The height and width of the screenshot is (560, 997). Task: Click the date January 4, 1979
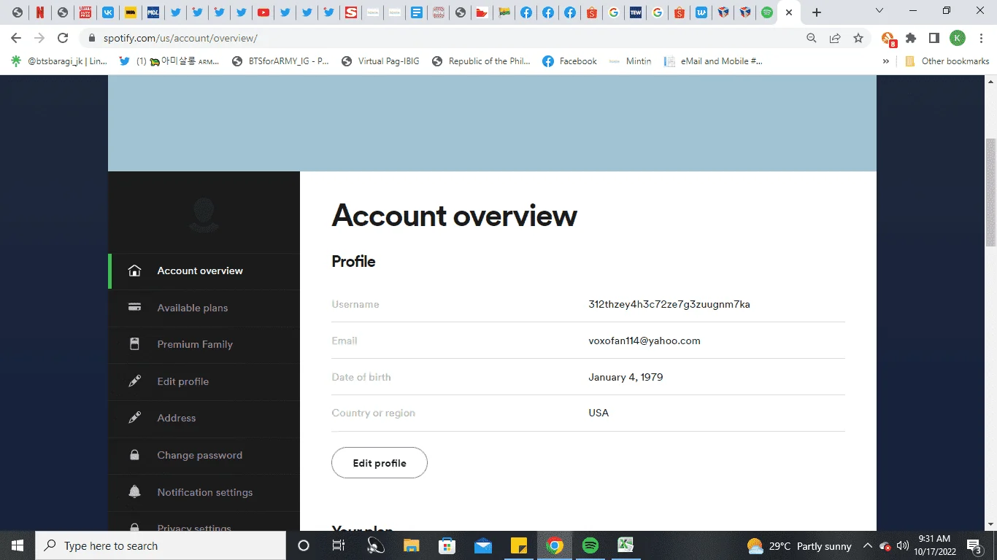[x=625, y=377]
